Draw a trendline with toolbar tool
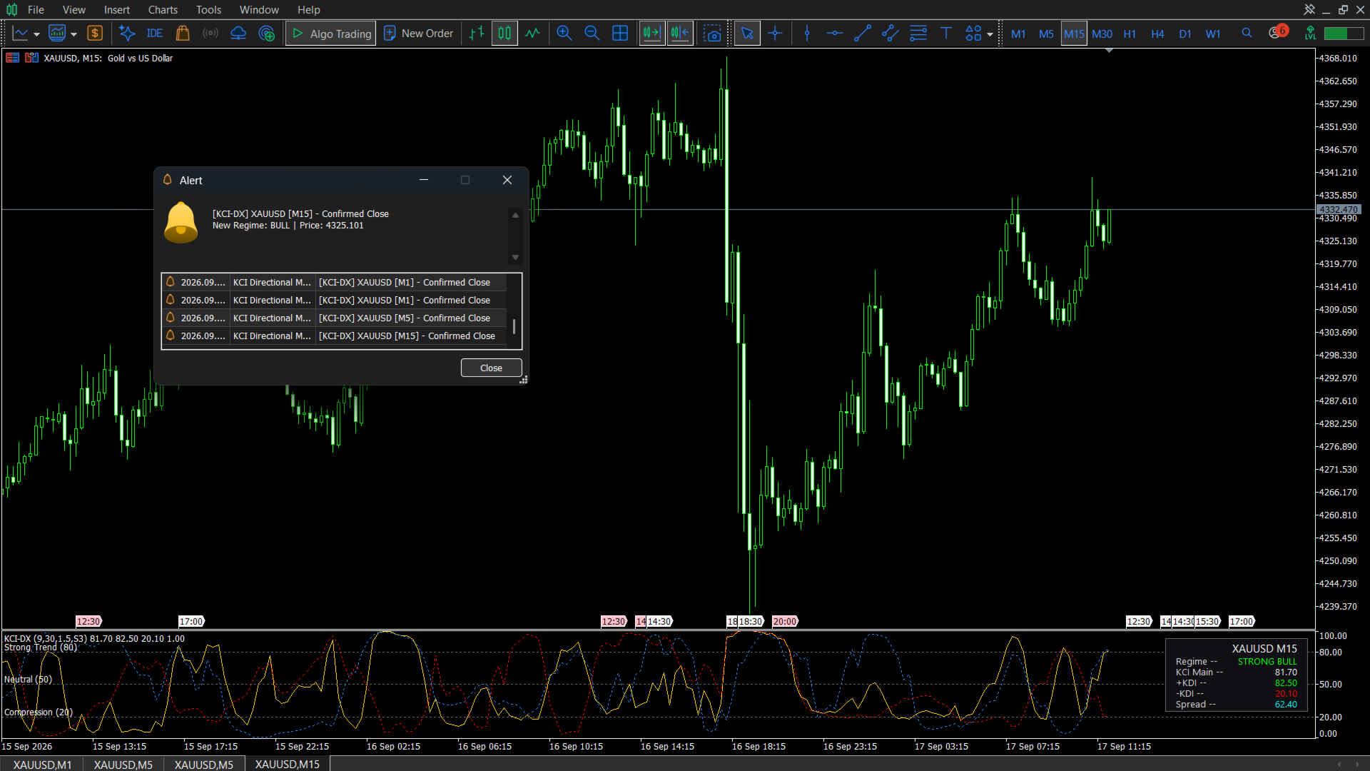The height and width of the screenshot is (771, 1370). tap(862, 34)
